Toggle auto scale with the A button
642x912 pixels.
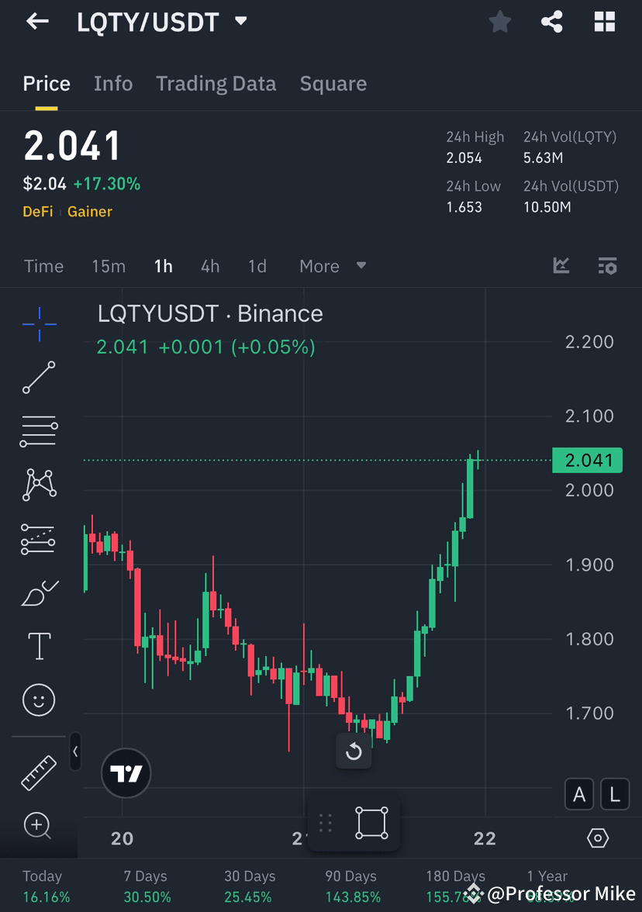pos(578,794)
